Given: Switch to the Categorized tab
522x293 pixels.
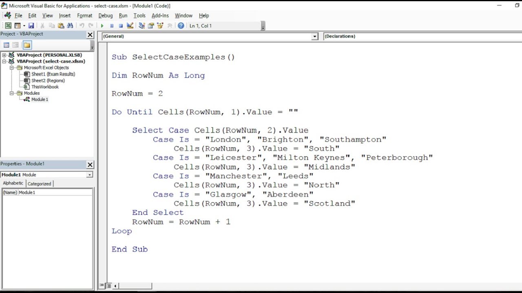Looking at the screenshot, I should tap(39, 184).
